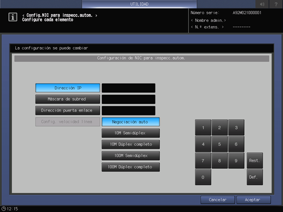Image resolution: width=283 pixels, height=212 pixels.
Task: Choose Negociación auto line speed
Action: coord(131,122)
